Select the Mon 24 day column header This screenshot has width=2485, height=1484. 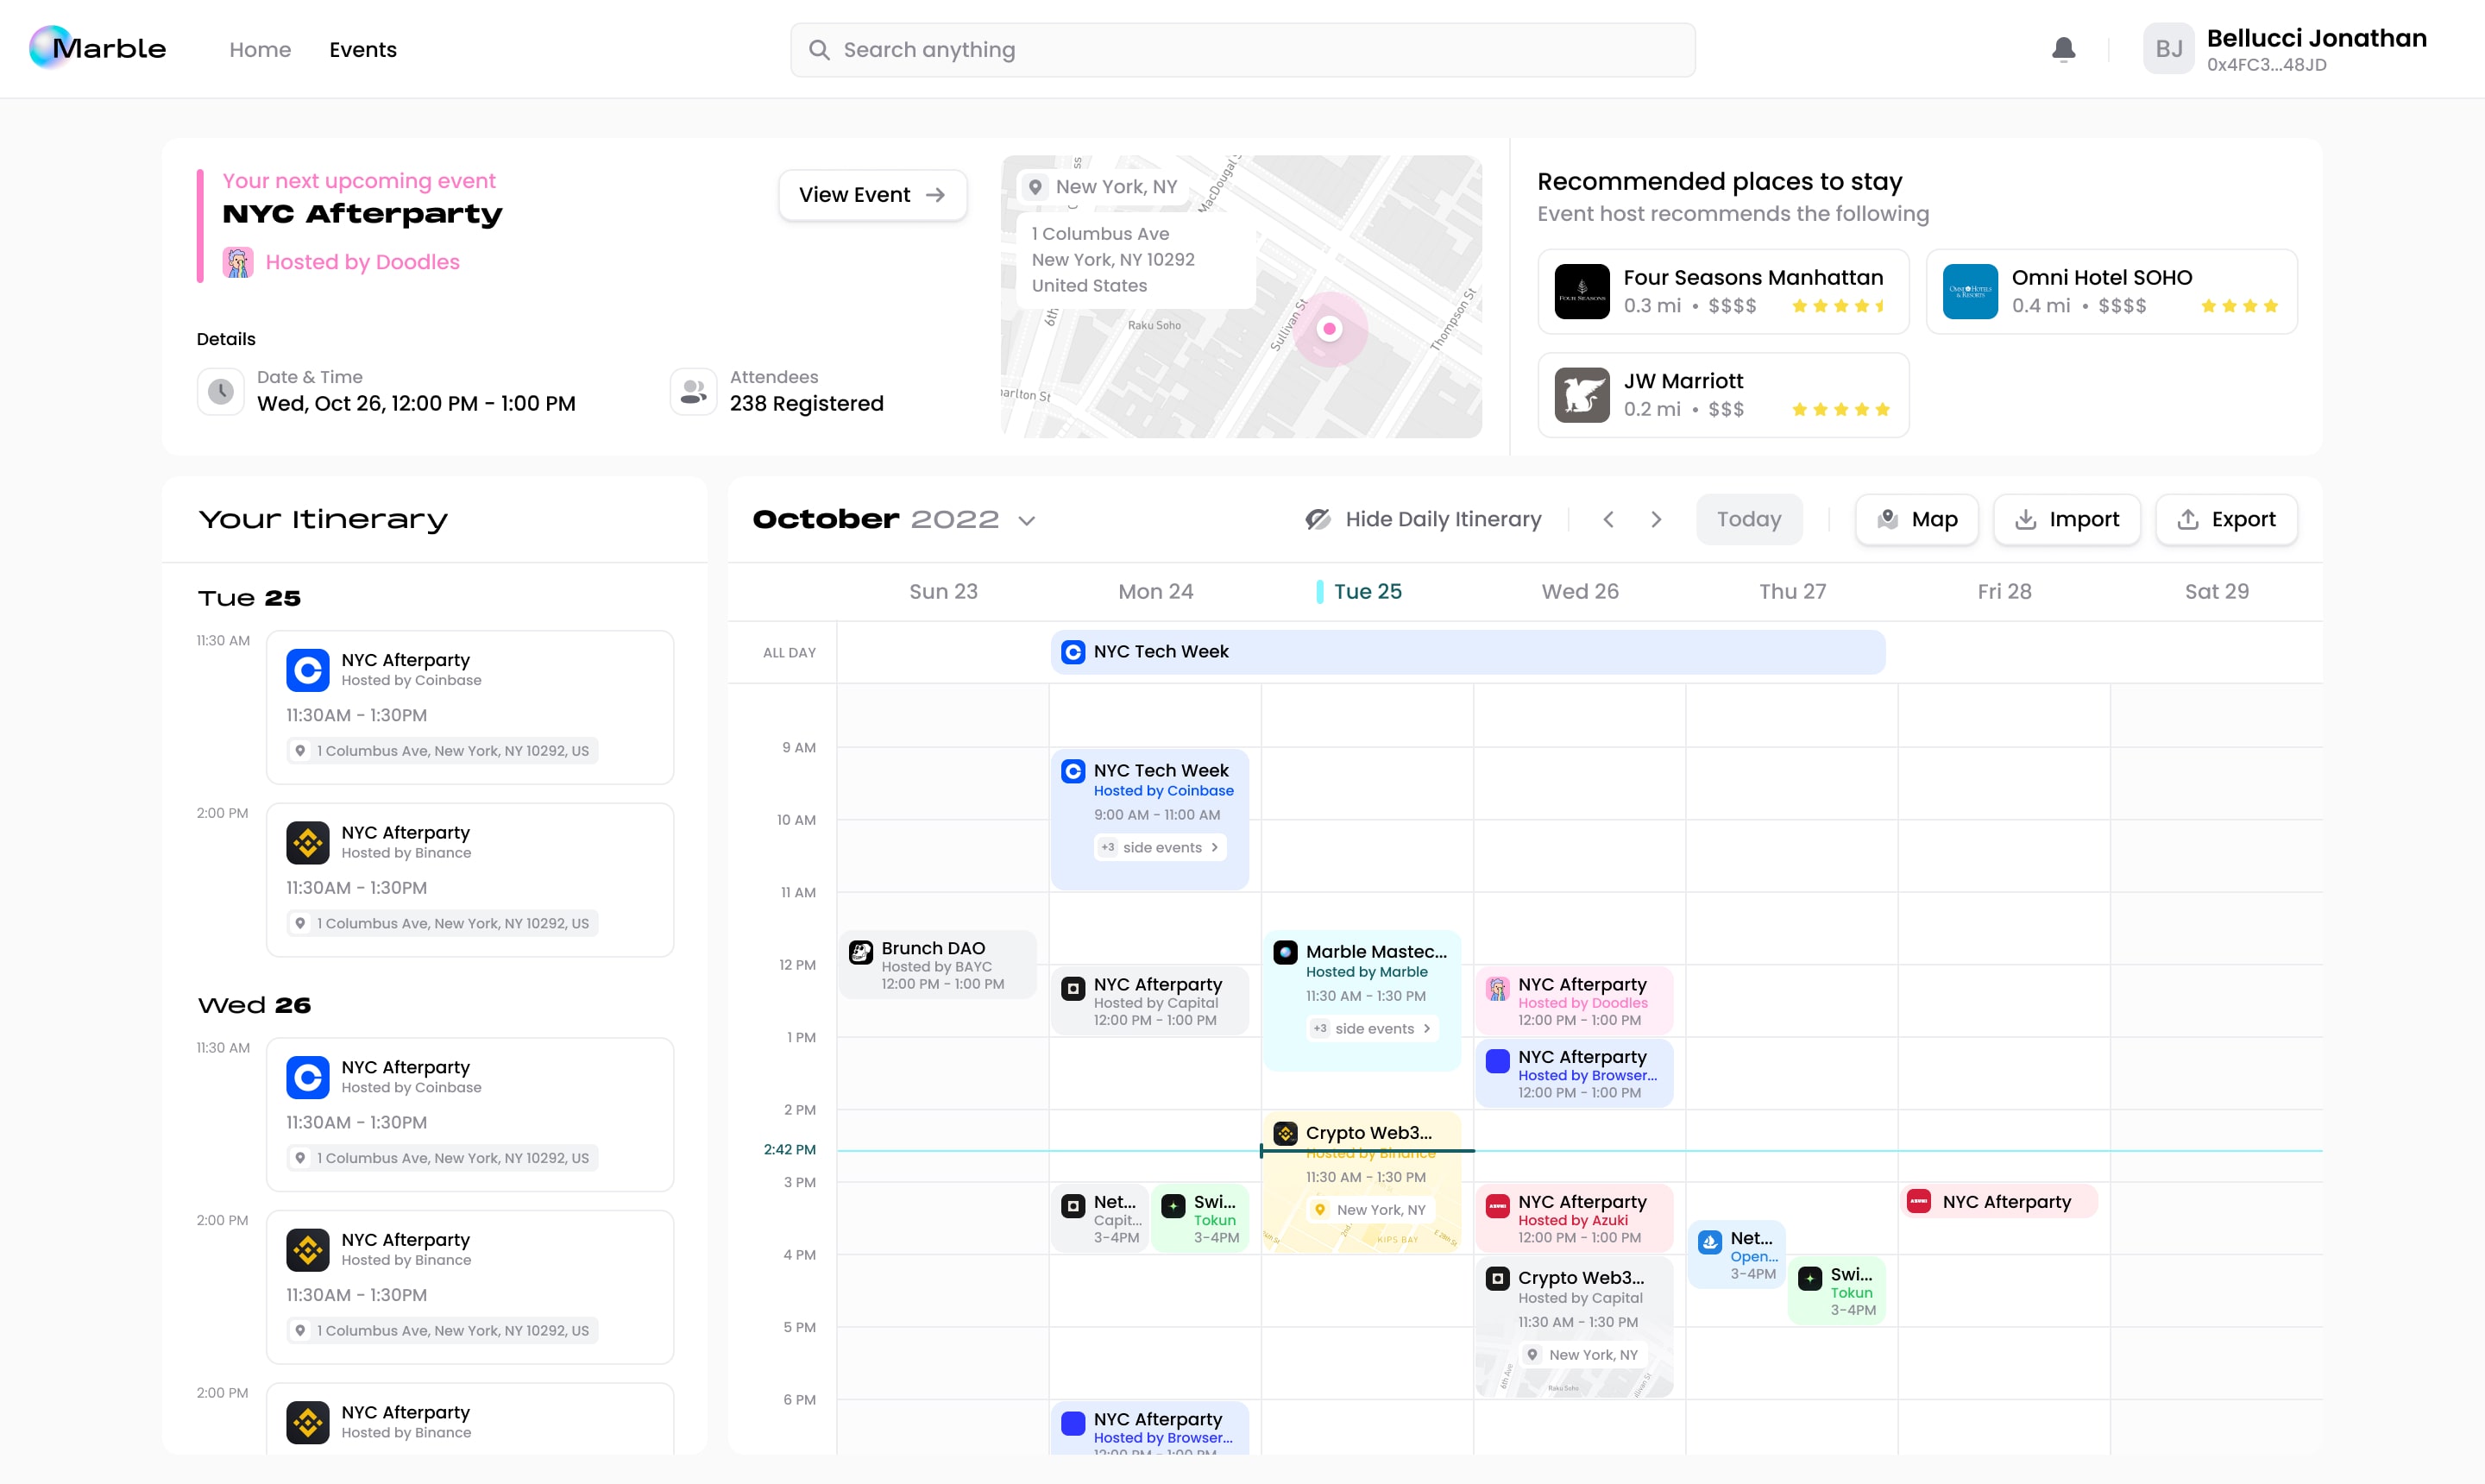(x=1155, y=591)
